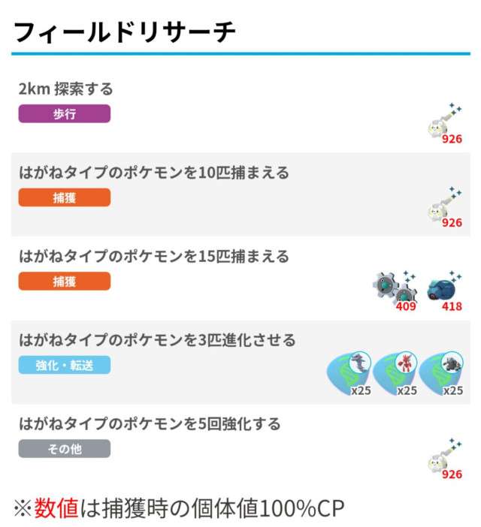Click the 捕獲 tag under the 10匹捕まえる task
The width and height of the screenshot is (481, 527).
click(x=65, y=197)
